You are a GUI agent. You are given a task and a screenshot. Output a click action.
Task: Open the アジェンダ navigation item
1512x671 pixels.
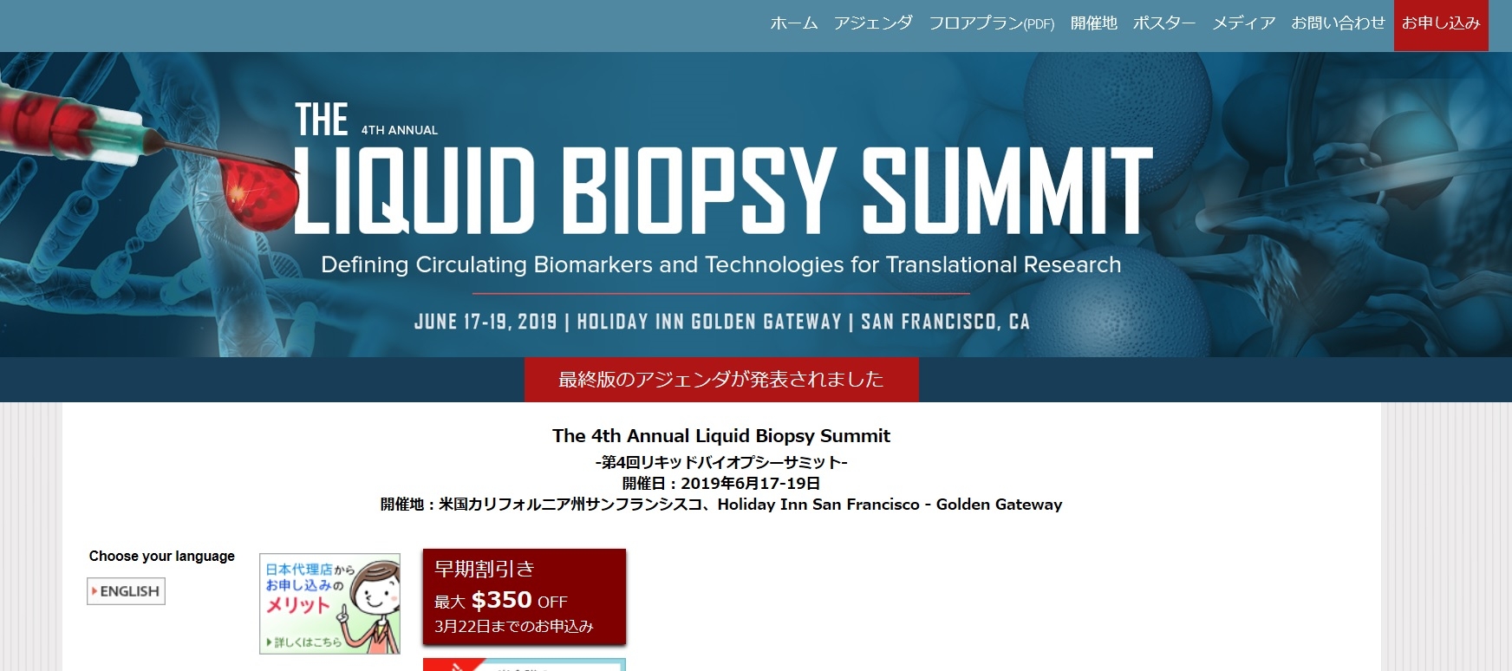(872, 23)
